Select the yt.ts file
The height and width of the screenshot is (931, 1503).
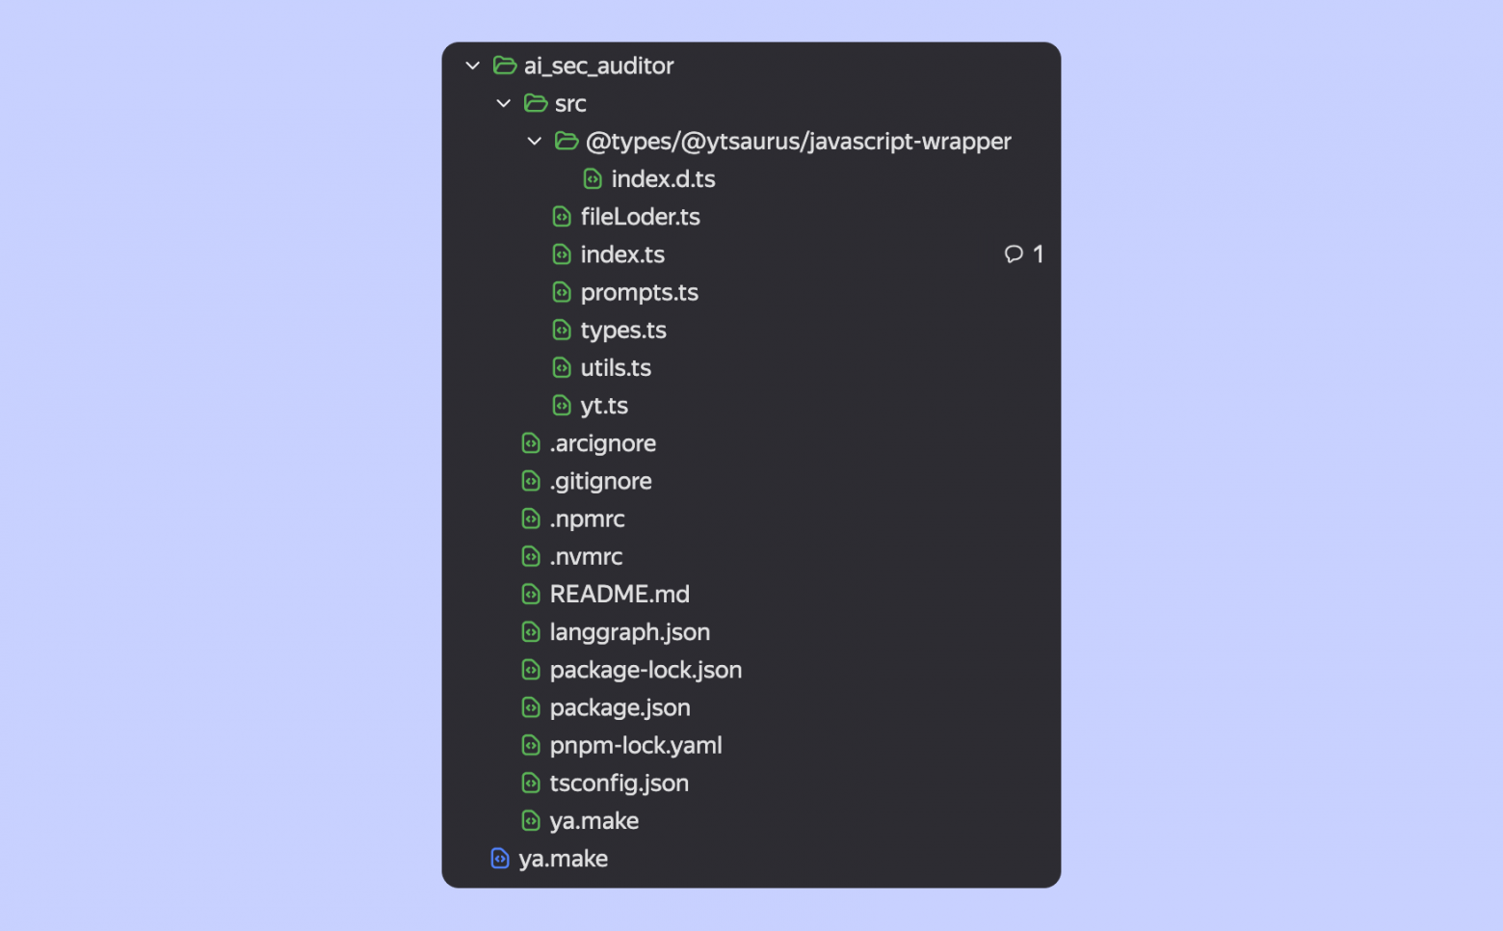604,406
